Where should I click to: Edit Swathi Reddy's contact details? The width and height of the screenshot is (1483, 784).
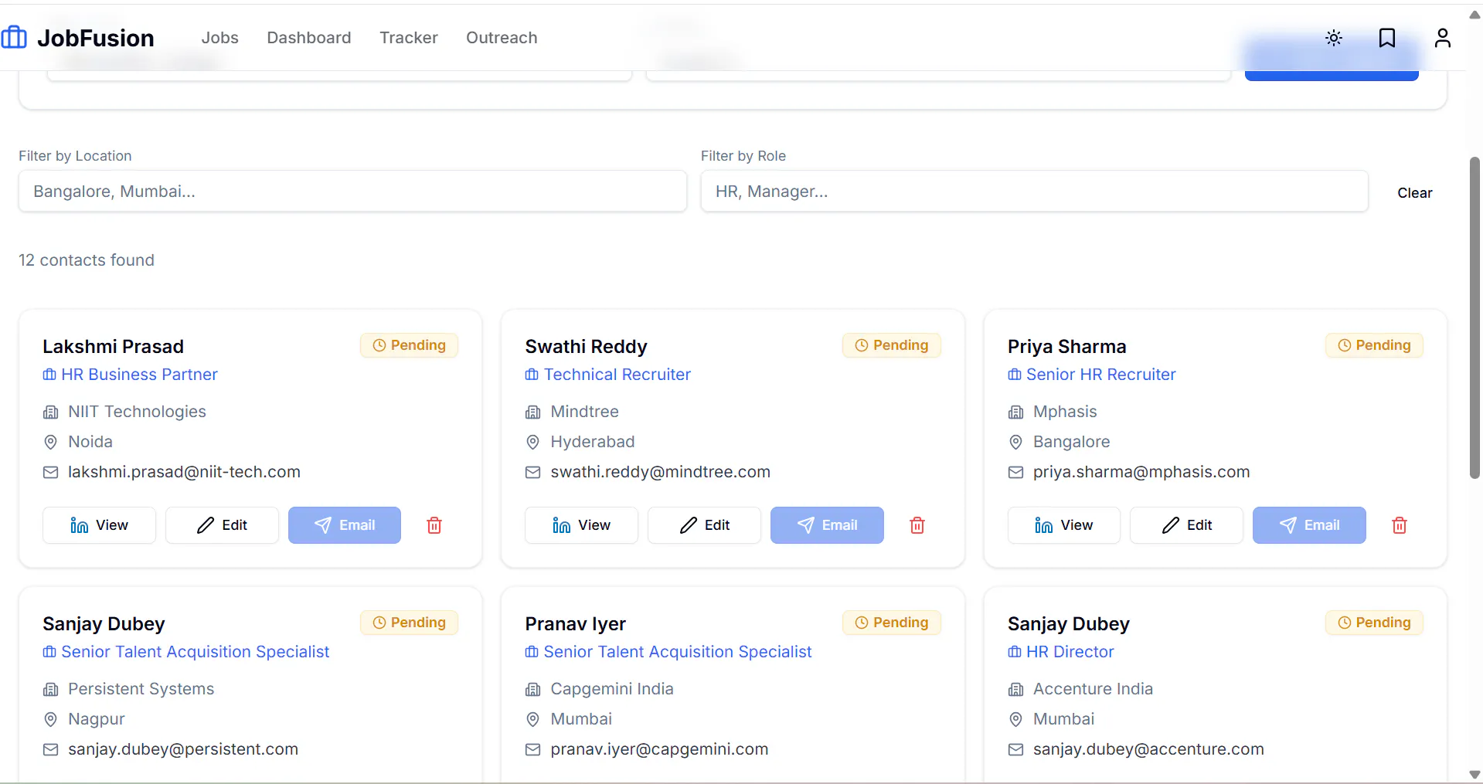coord(704,525)
